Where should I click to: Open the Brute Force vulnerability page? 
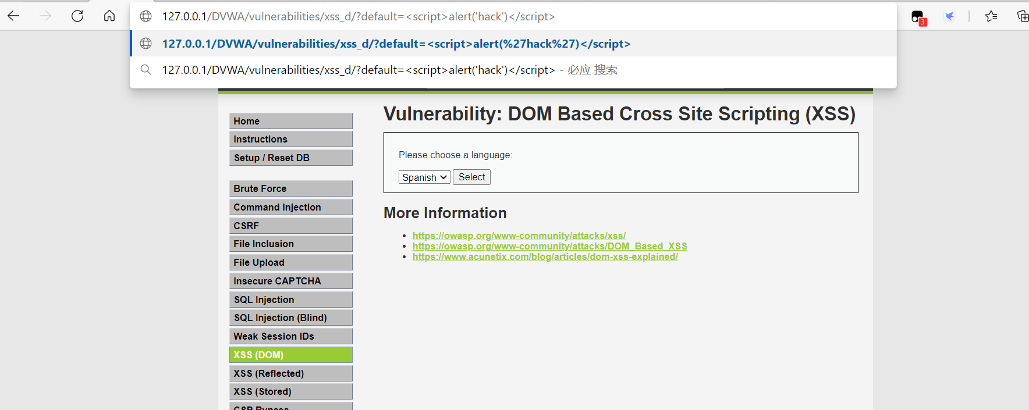291,188
